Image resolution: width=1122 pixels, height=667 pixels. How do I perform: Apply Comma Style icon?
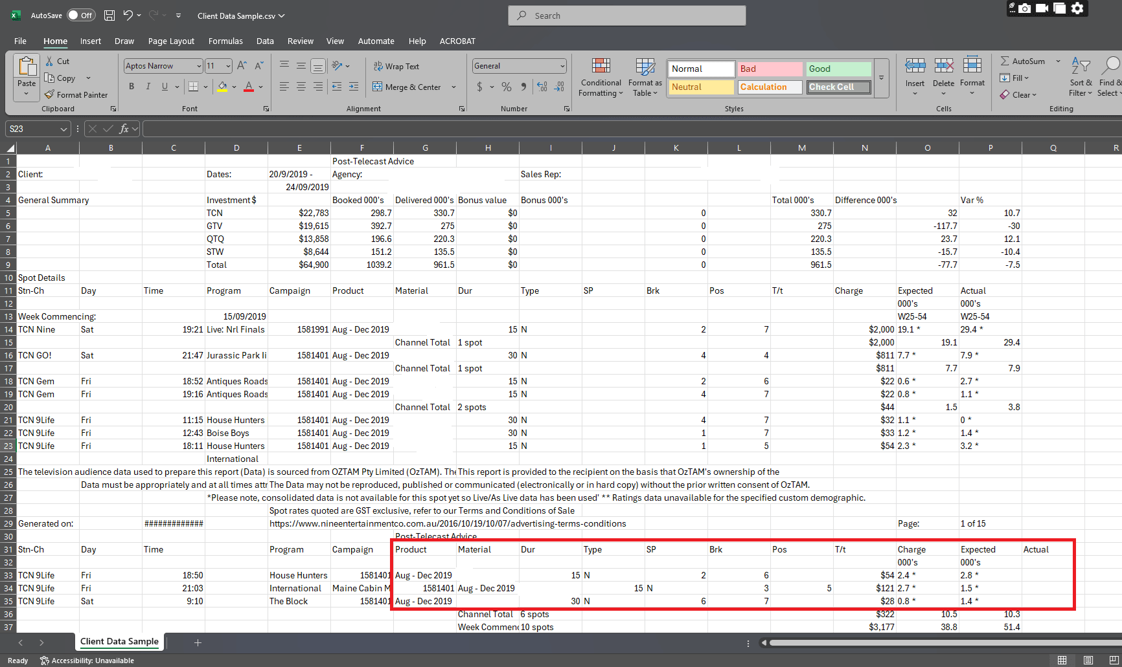(523, 86)
